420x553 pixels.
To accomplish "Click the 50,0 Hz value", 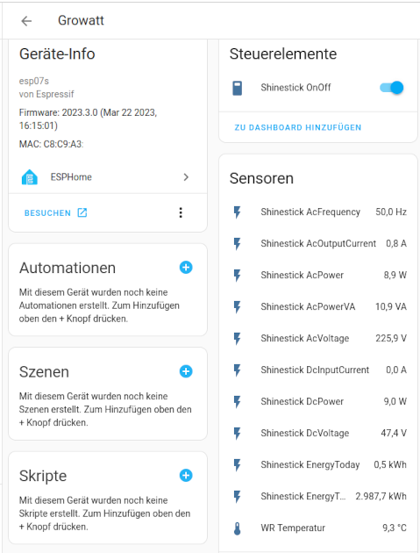I will click(x=391, y=212).
